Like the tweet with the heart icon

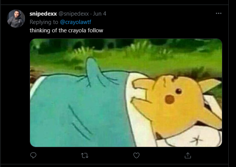click(136, 155)
